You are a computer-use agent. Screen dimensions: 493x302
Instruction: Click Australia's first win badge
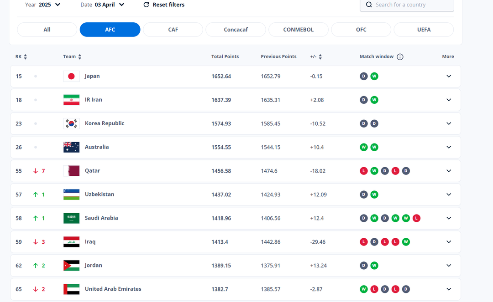364,147
